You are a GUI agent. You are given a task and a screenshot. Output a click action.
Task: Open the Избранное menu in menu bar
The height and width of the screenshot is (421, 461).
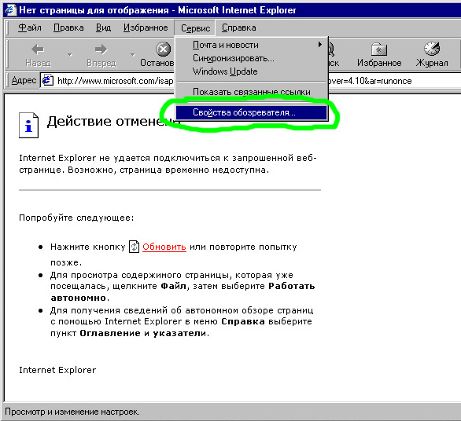(146, 27)
